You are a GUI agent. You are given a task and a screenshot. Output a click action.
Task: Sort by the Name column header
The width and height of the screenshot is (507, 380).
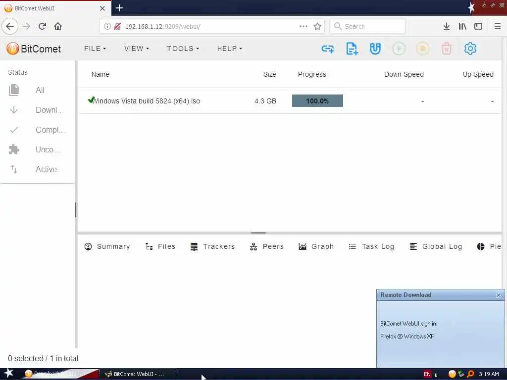(x=100, y=74)
